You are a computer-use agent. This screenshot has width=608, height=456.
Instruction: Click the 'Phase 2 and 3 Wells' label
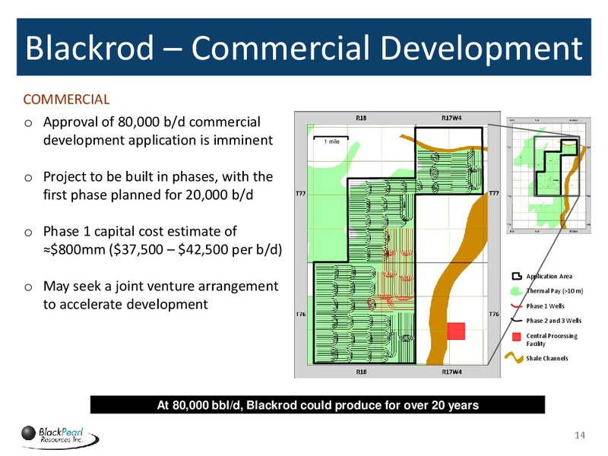point(554,321)
